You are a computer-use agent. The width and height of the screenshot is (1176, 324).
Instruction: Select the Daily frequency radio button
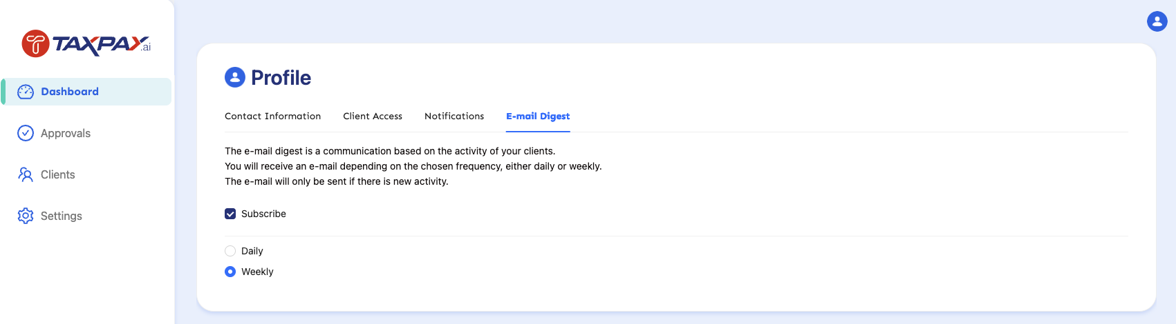point(230,251)
